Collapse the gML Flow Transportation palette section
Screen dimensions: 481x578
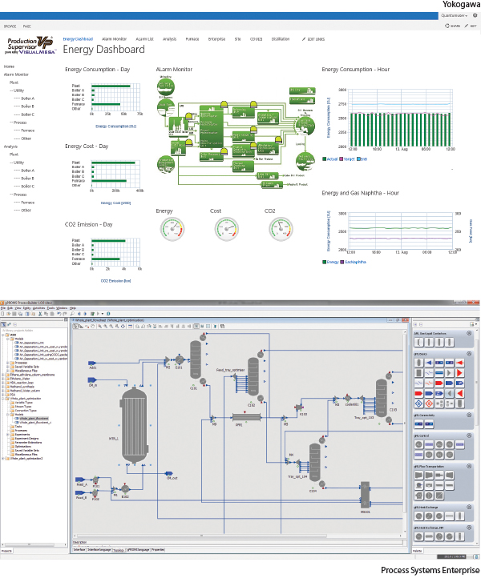[x=469, y=466]
